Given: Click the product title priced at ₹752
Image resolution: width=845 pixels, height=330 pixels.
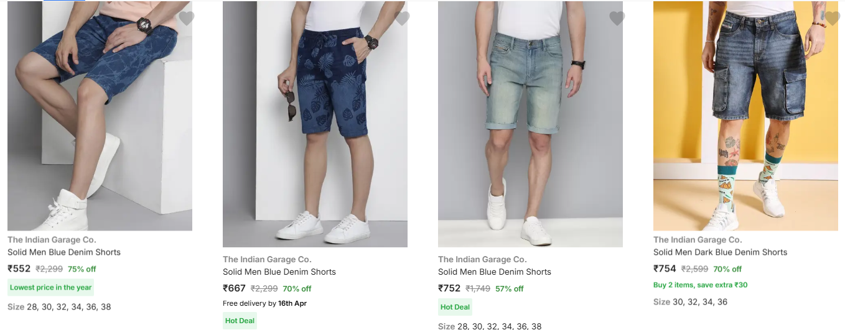Looking at the screenshot, I should tap(495, 272).
